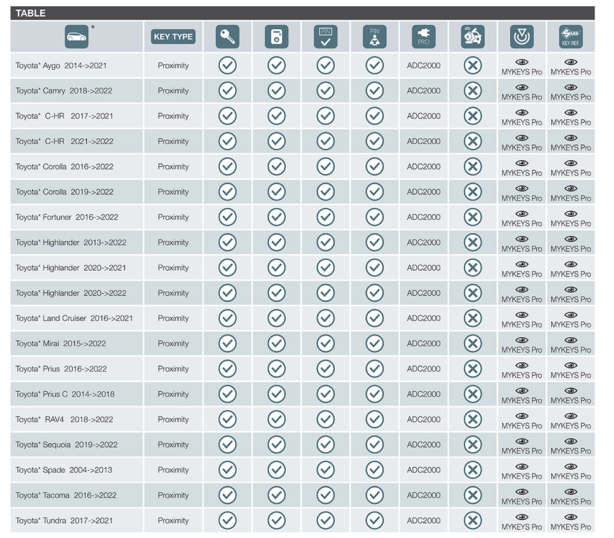
Task: Click the key icon column header
Action: [227, 37]
